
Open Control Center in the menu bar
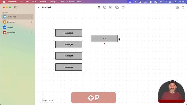170,2
